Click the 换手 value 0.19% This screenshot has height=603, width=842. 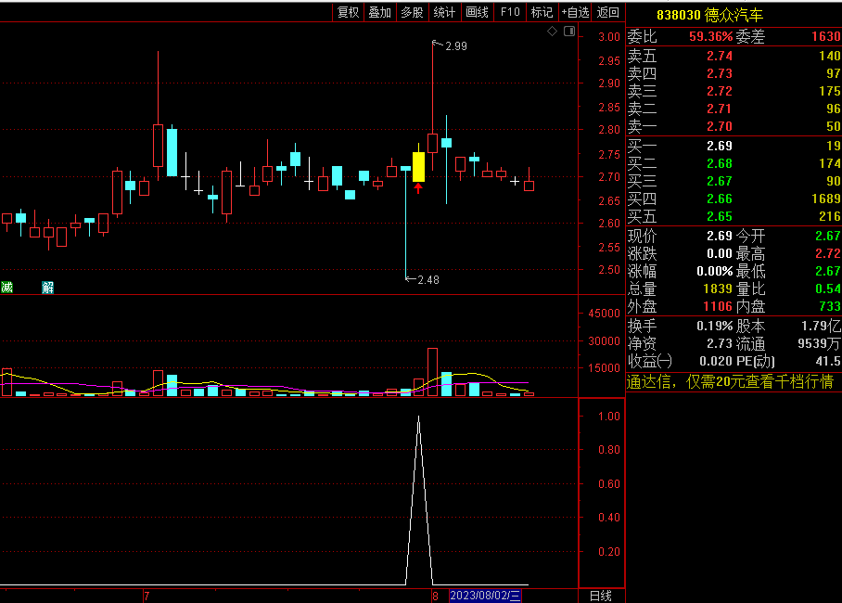coord(715,327)
